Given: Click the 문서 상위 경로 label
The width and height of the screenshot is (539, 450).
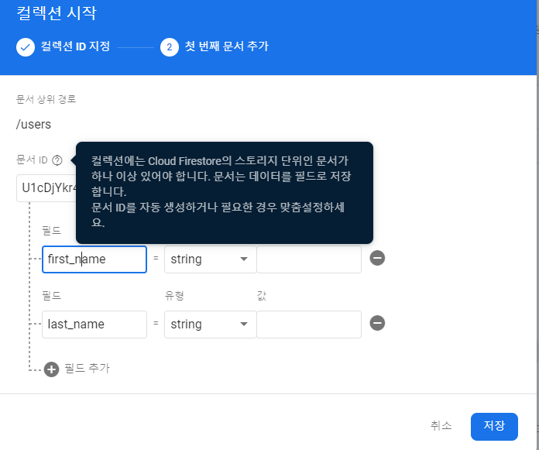Looking at the screenshot, I should click(x=46, y=99).
